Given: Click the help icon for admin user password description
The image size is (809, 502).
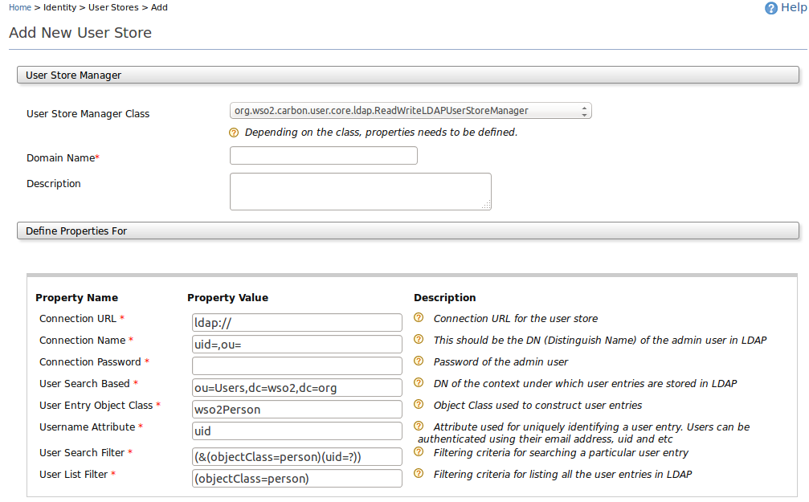Looking at the screenshot, I should tap(419, 361).
